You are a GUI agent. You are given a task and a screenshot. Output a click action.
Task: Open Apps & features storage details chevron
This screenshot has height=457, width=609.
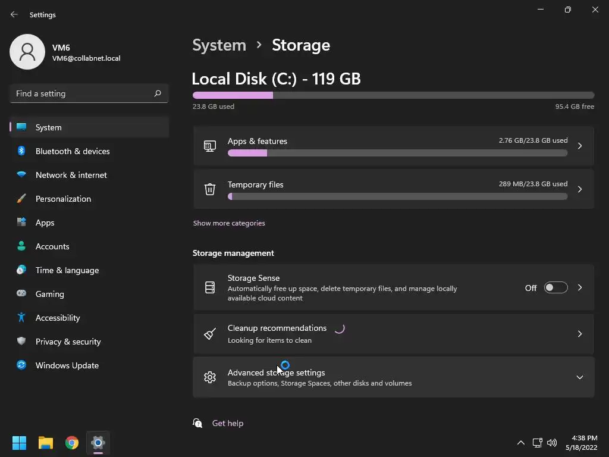[x=579, y=146]
